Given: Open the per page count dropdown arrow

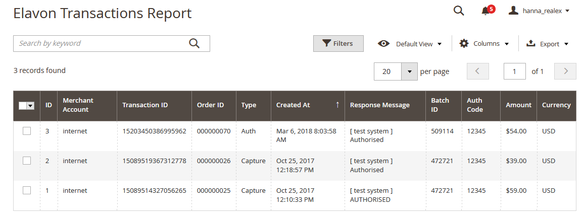Looking at the screenshot, I should 409,71.
